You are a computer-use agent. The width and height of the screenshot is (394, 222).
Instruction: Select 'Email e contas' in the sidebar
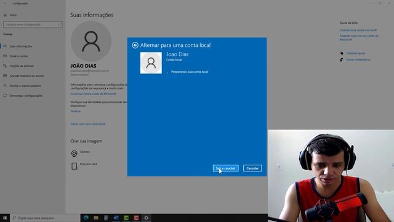pyautogui.click(x=18, y=56)
